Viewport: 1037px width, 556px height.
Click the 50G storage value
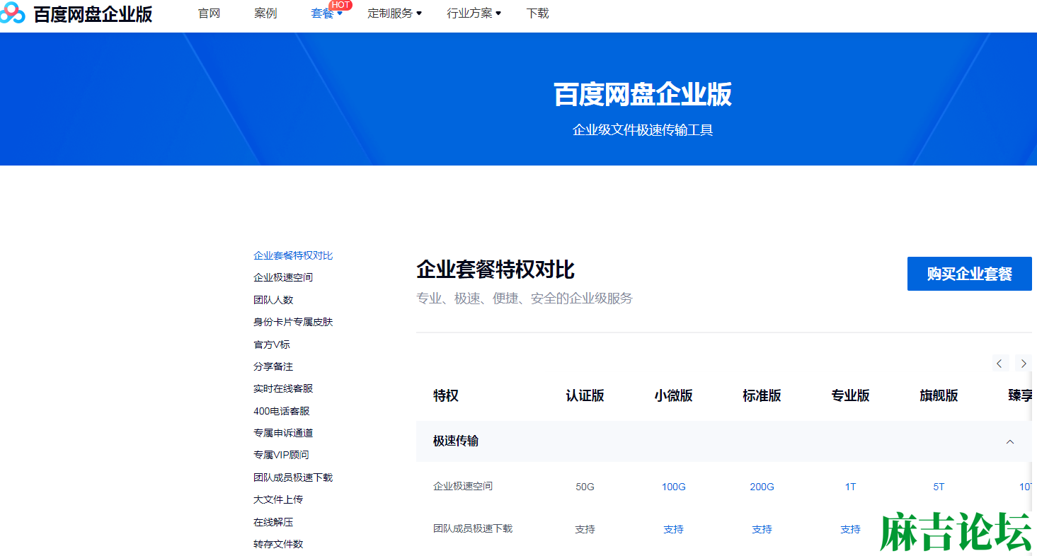tap(585, 487)
